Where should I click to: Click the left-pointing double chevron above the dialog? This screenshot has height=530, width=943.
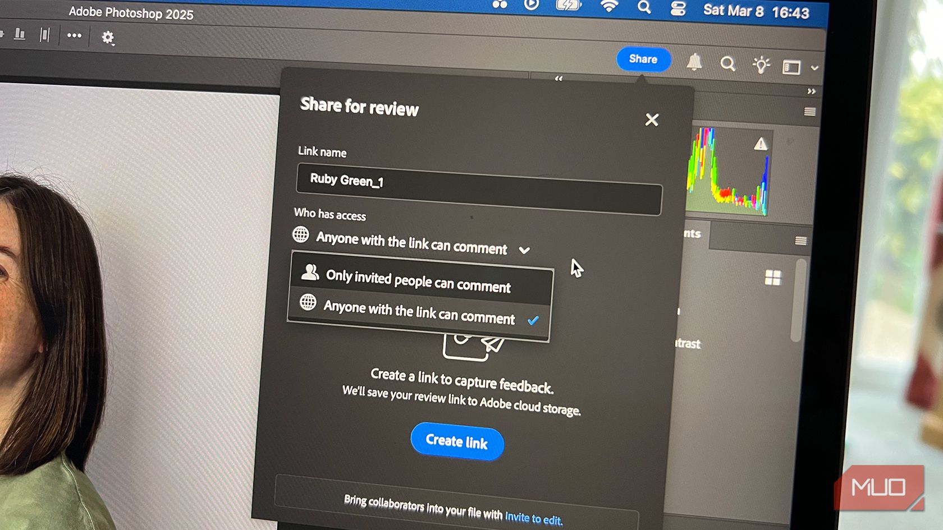pos(559,79)
